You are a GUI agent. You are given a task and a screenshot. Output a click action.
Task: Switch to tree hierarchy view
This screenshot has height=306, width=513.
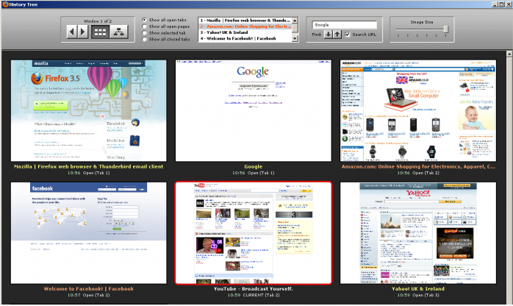pyautogui.click(x=118, y=32)
